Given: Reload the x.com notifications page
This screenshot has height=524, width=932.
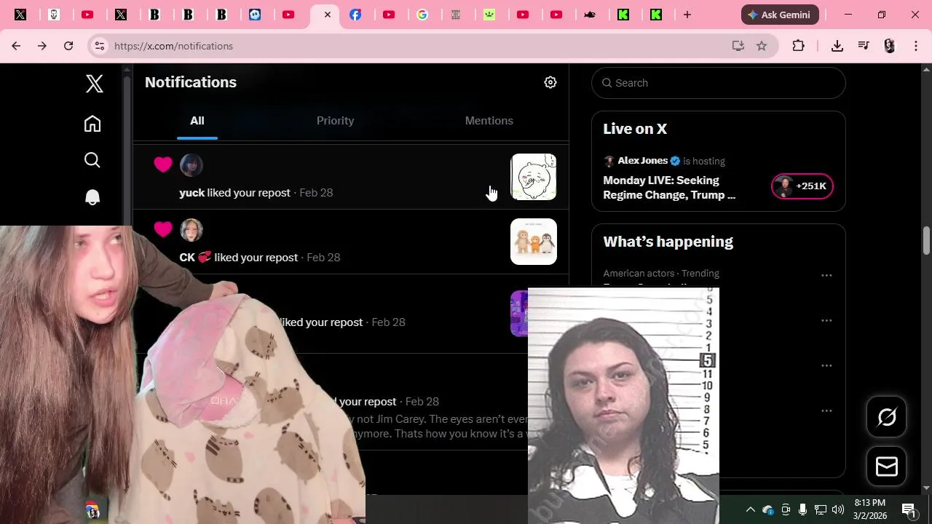Looking at the screenshot, I should (x=68, y=46).
